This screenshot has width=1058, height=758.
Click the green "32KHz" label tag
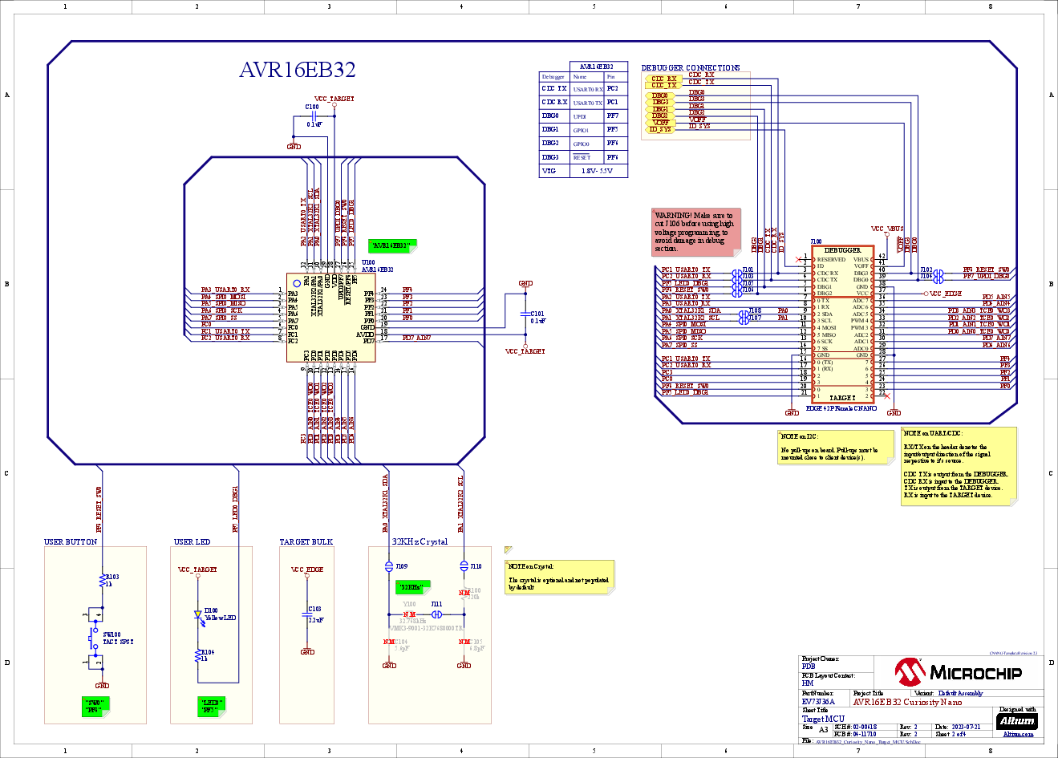point(412,587)
